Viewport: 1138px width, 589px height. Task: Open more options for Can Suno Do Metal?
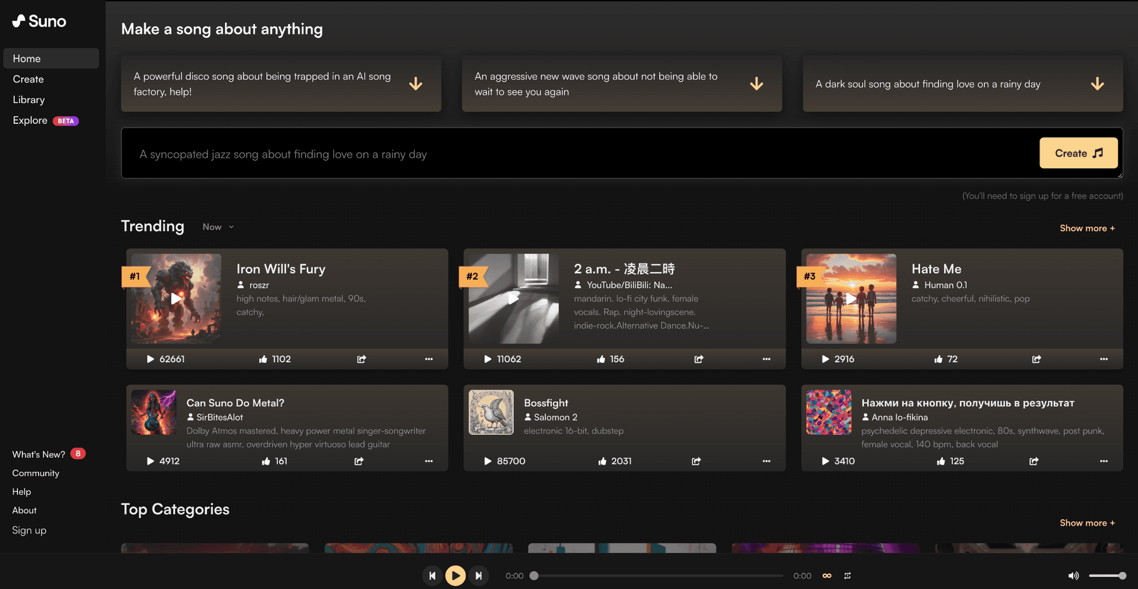coord(429,461)
